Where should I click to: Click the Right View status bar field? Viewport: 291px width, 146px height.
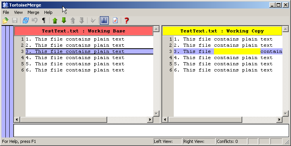[x=199, y=141]
